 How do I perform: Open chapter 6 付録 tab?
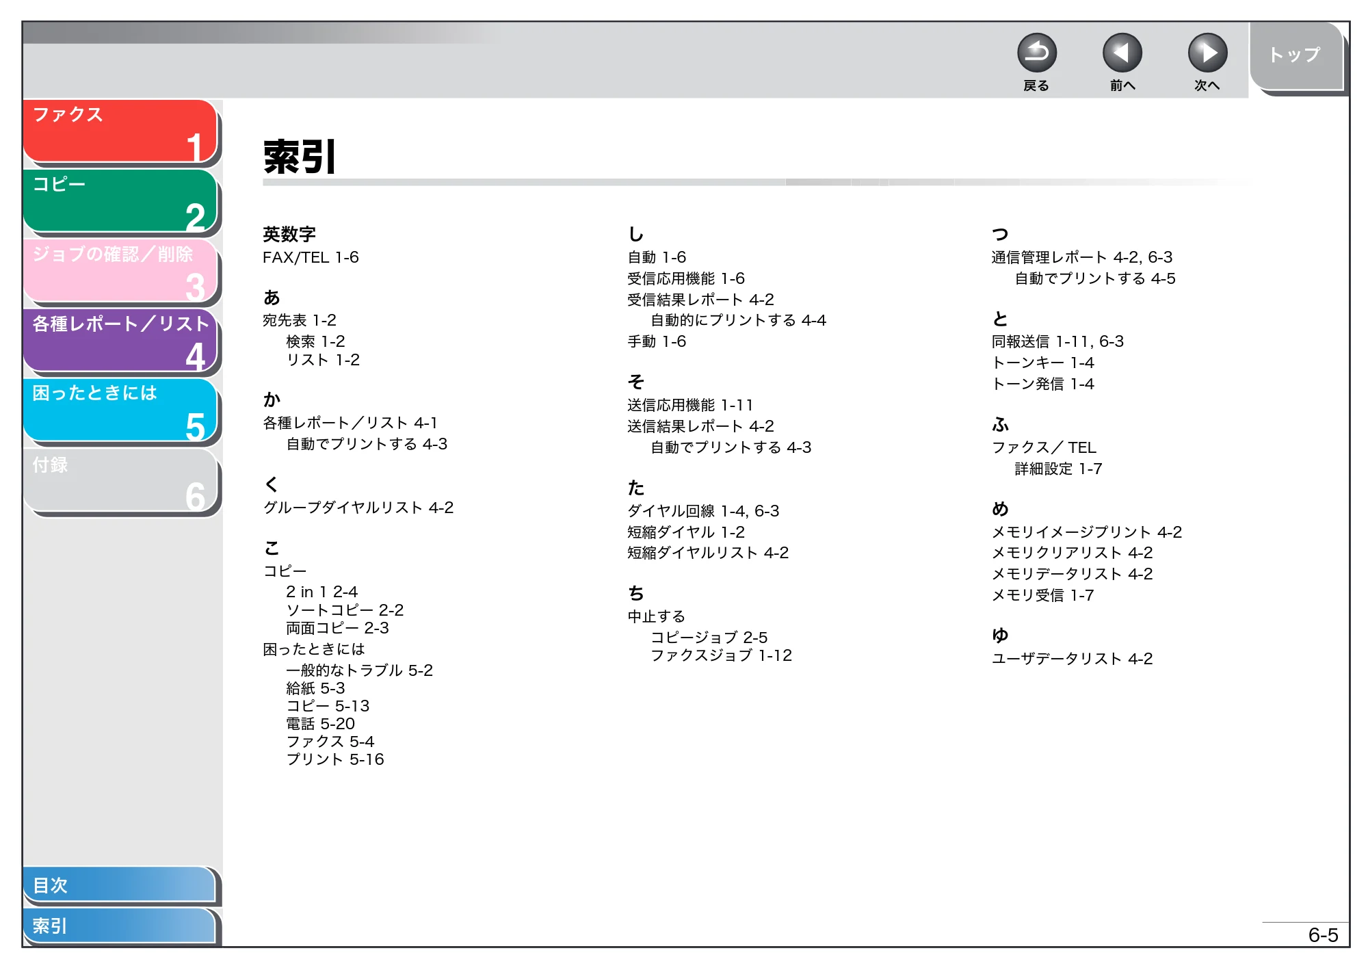click(x=120, y=480)
